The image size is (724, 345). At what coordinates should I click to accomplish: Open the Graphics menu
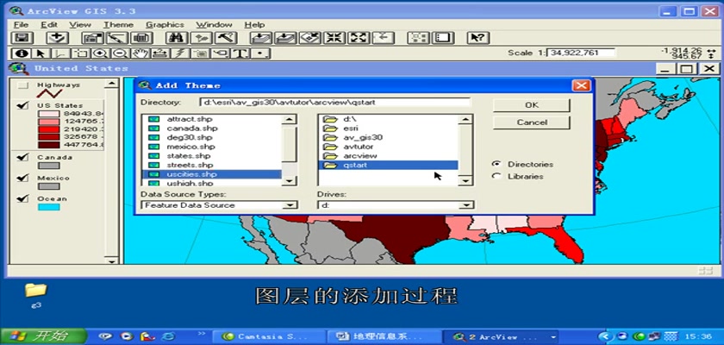point(165,24)
